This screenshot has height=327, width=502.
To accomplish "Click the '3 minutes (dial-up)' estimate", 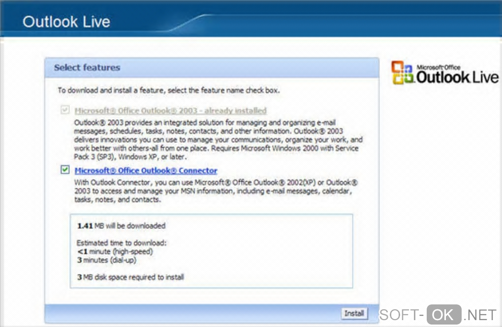I will click(x=107, y=260).
